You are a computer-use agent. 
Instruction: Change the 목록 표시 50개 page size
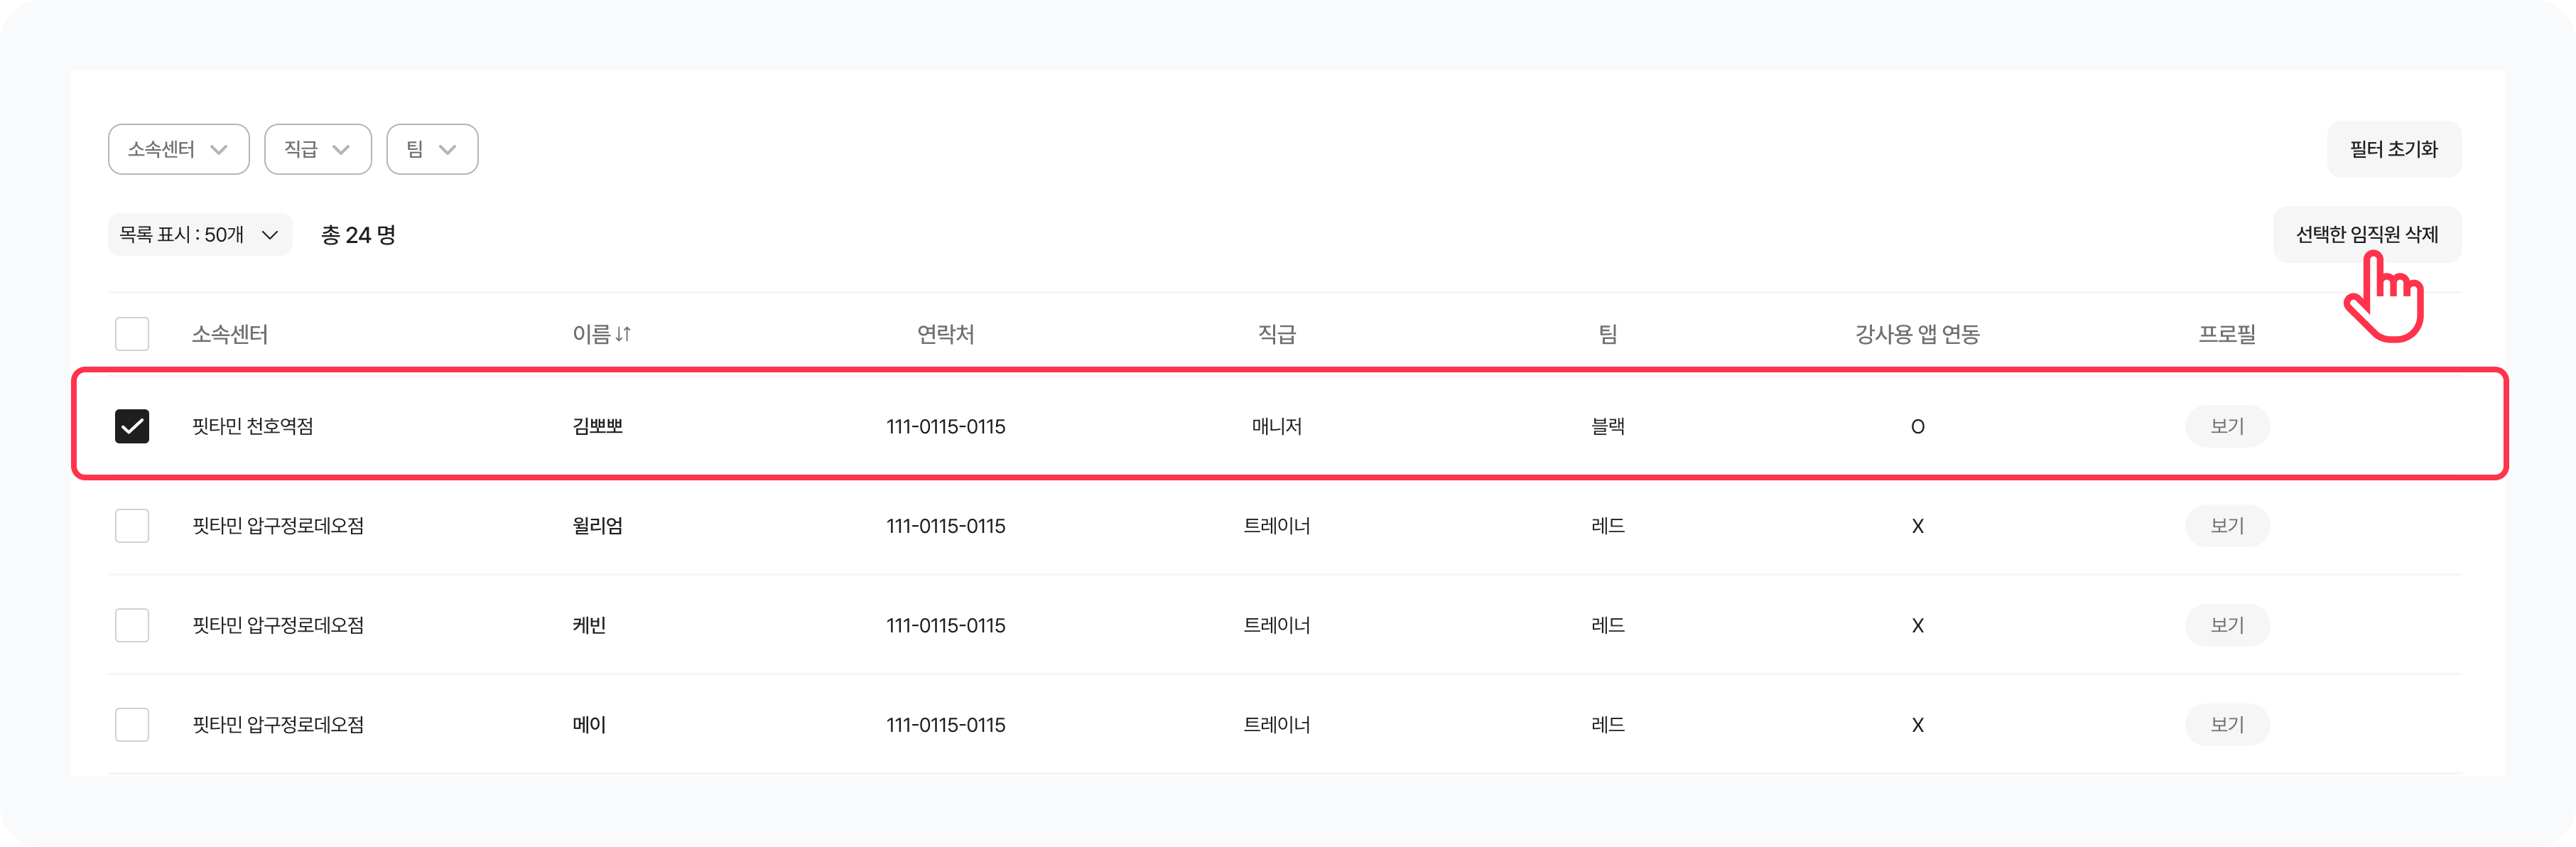(199, 235)
